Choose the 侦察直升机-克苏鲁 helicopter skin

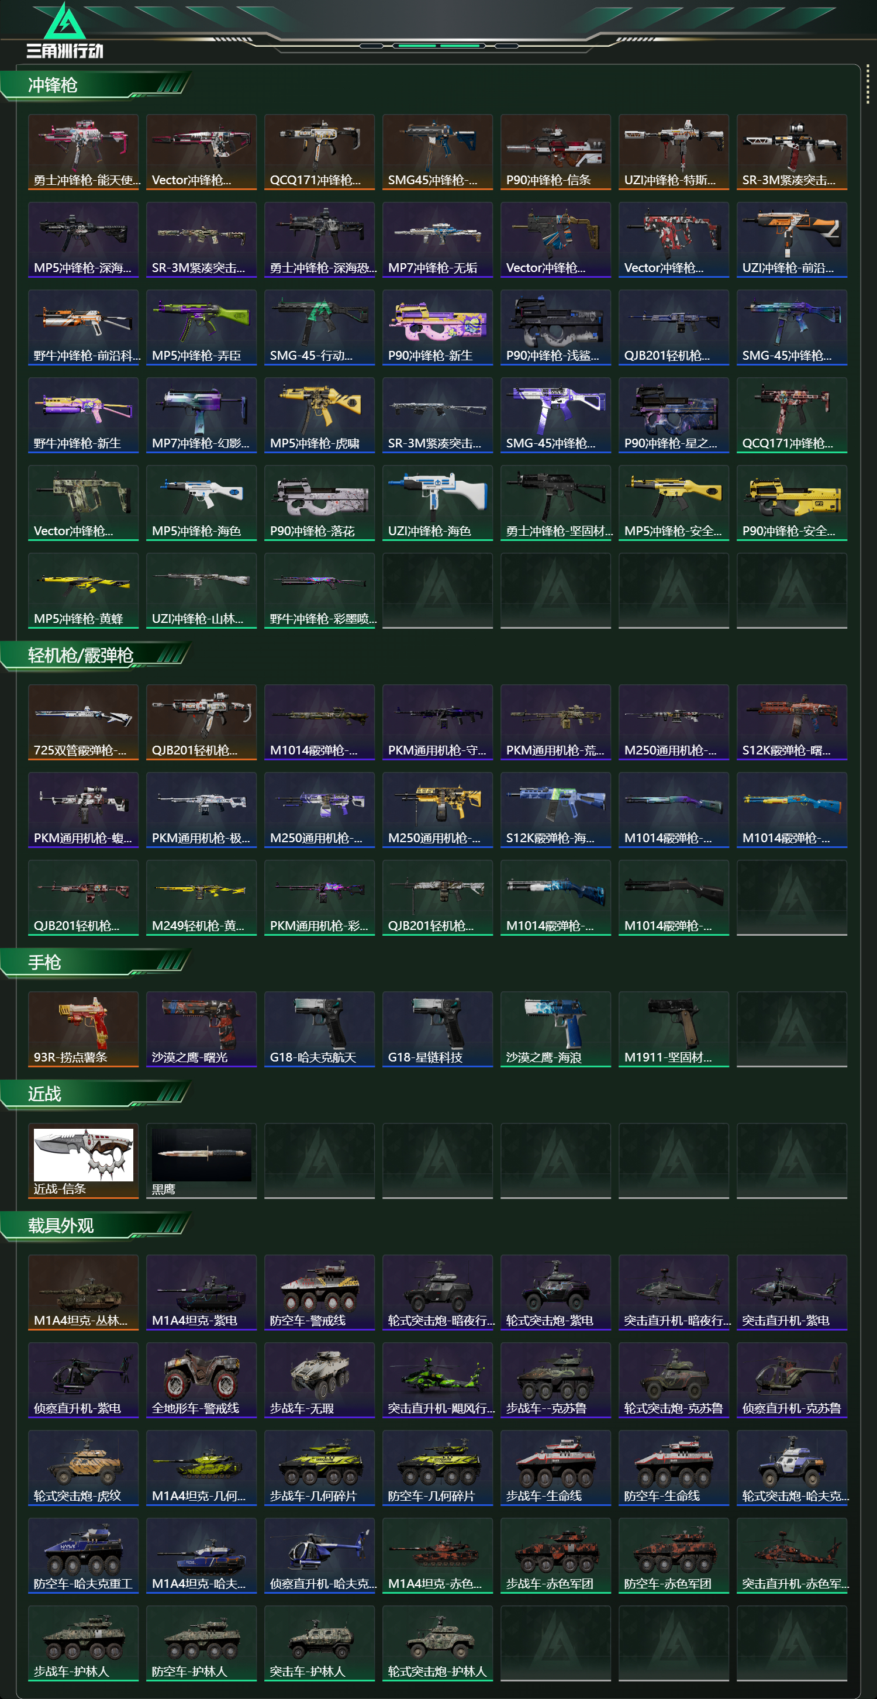791,1380
